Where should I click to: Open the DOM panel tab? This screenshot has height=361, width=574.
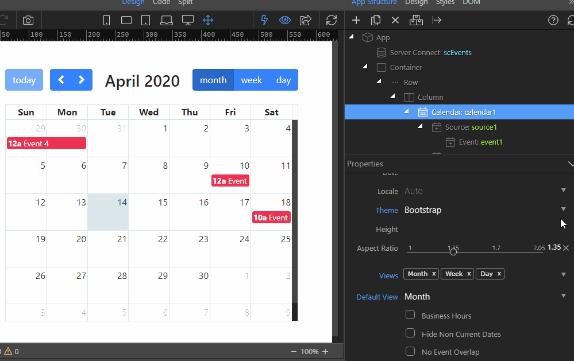pos(472,2)
